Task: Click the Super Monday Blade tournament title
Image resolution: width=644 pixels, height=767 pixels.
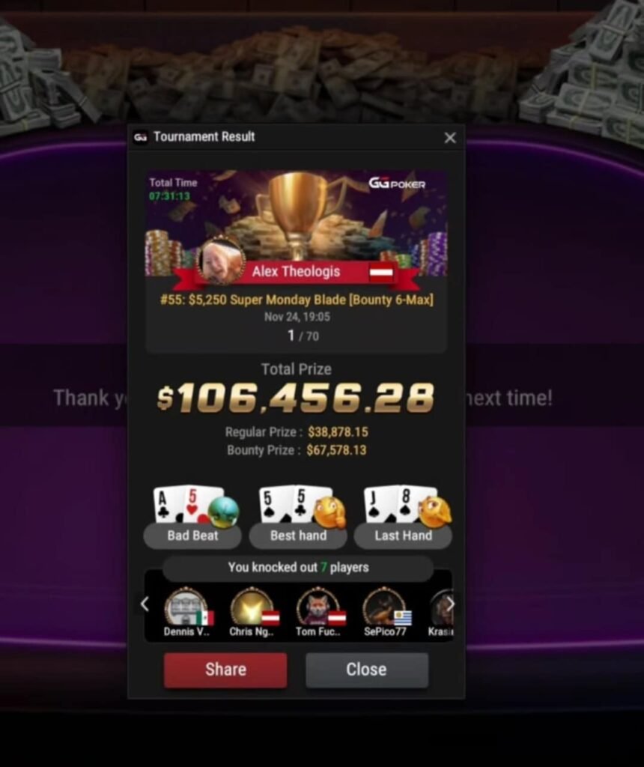Action: [297, 300]
